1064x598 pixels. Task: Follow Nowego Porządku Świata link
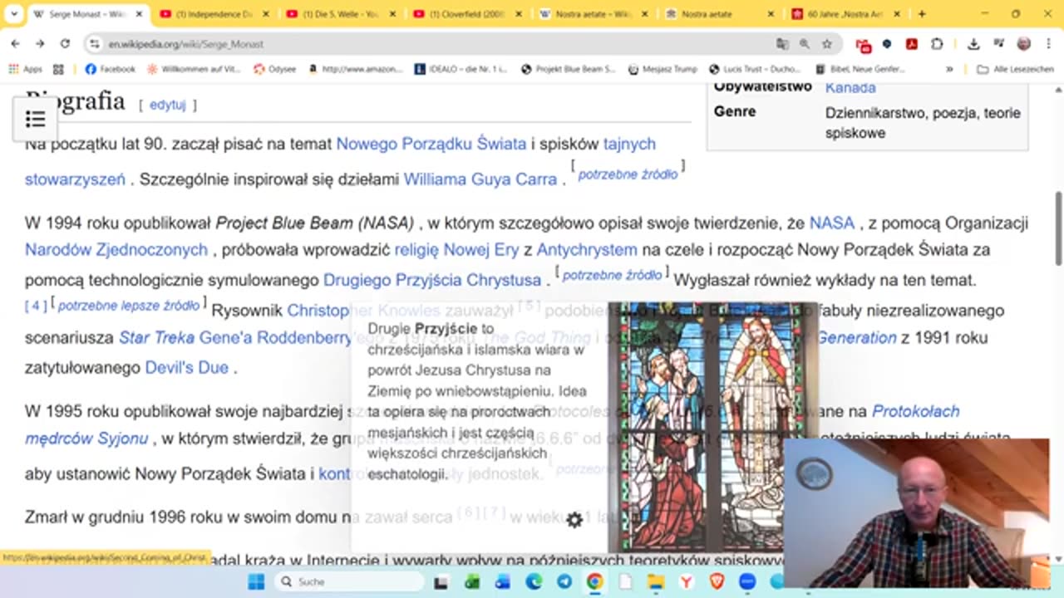click(431, 144)
